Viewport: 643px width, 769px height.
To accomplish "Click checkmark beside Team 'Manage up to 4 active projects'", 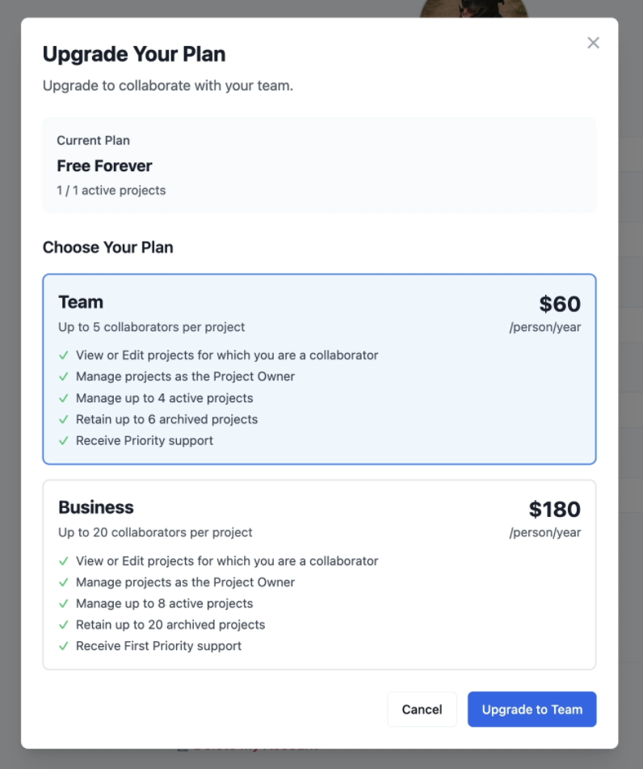I will [64, 398].
